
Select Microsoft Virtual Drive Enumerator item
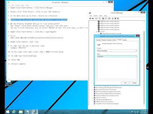pyautogui.click(x=106, y=90)
